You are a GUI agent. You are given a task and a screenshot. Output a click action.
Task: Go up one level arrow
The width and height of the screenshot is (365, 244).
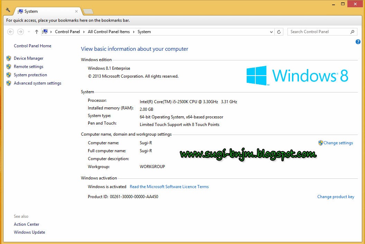[x=37, y=32]
